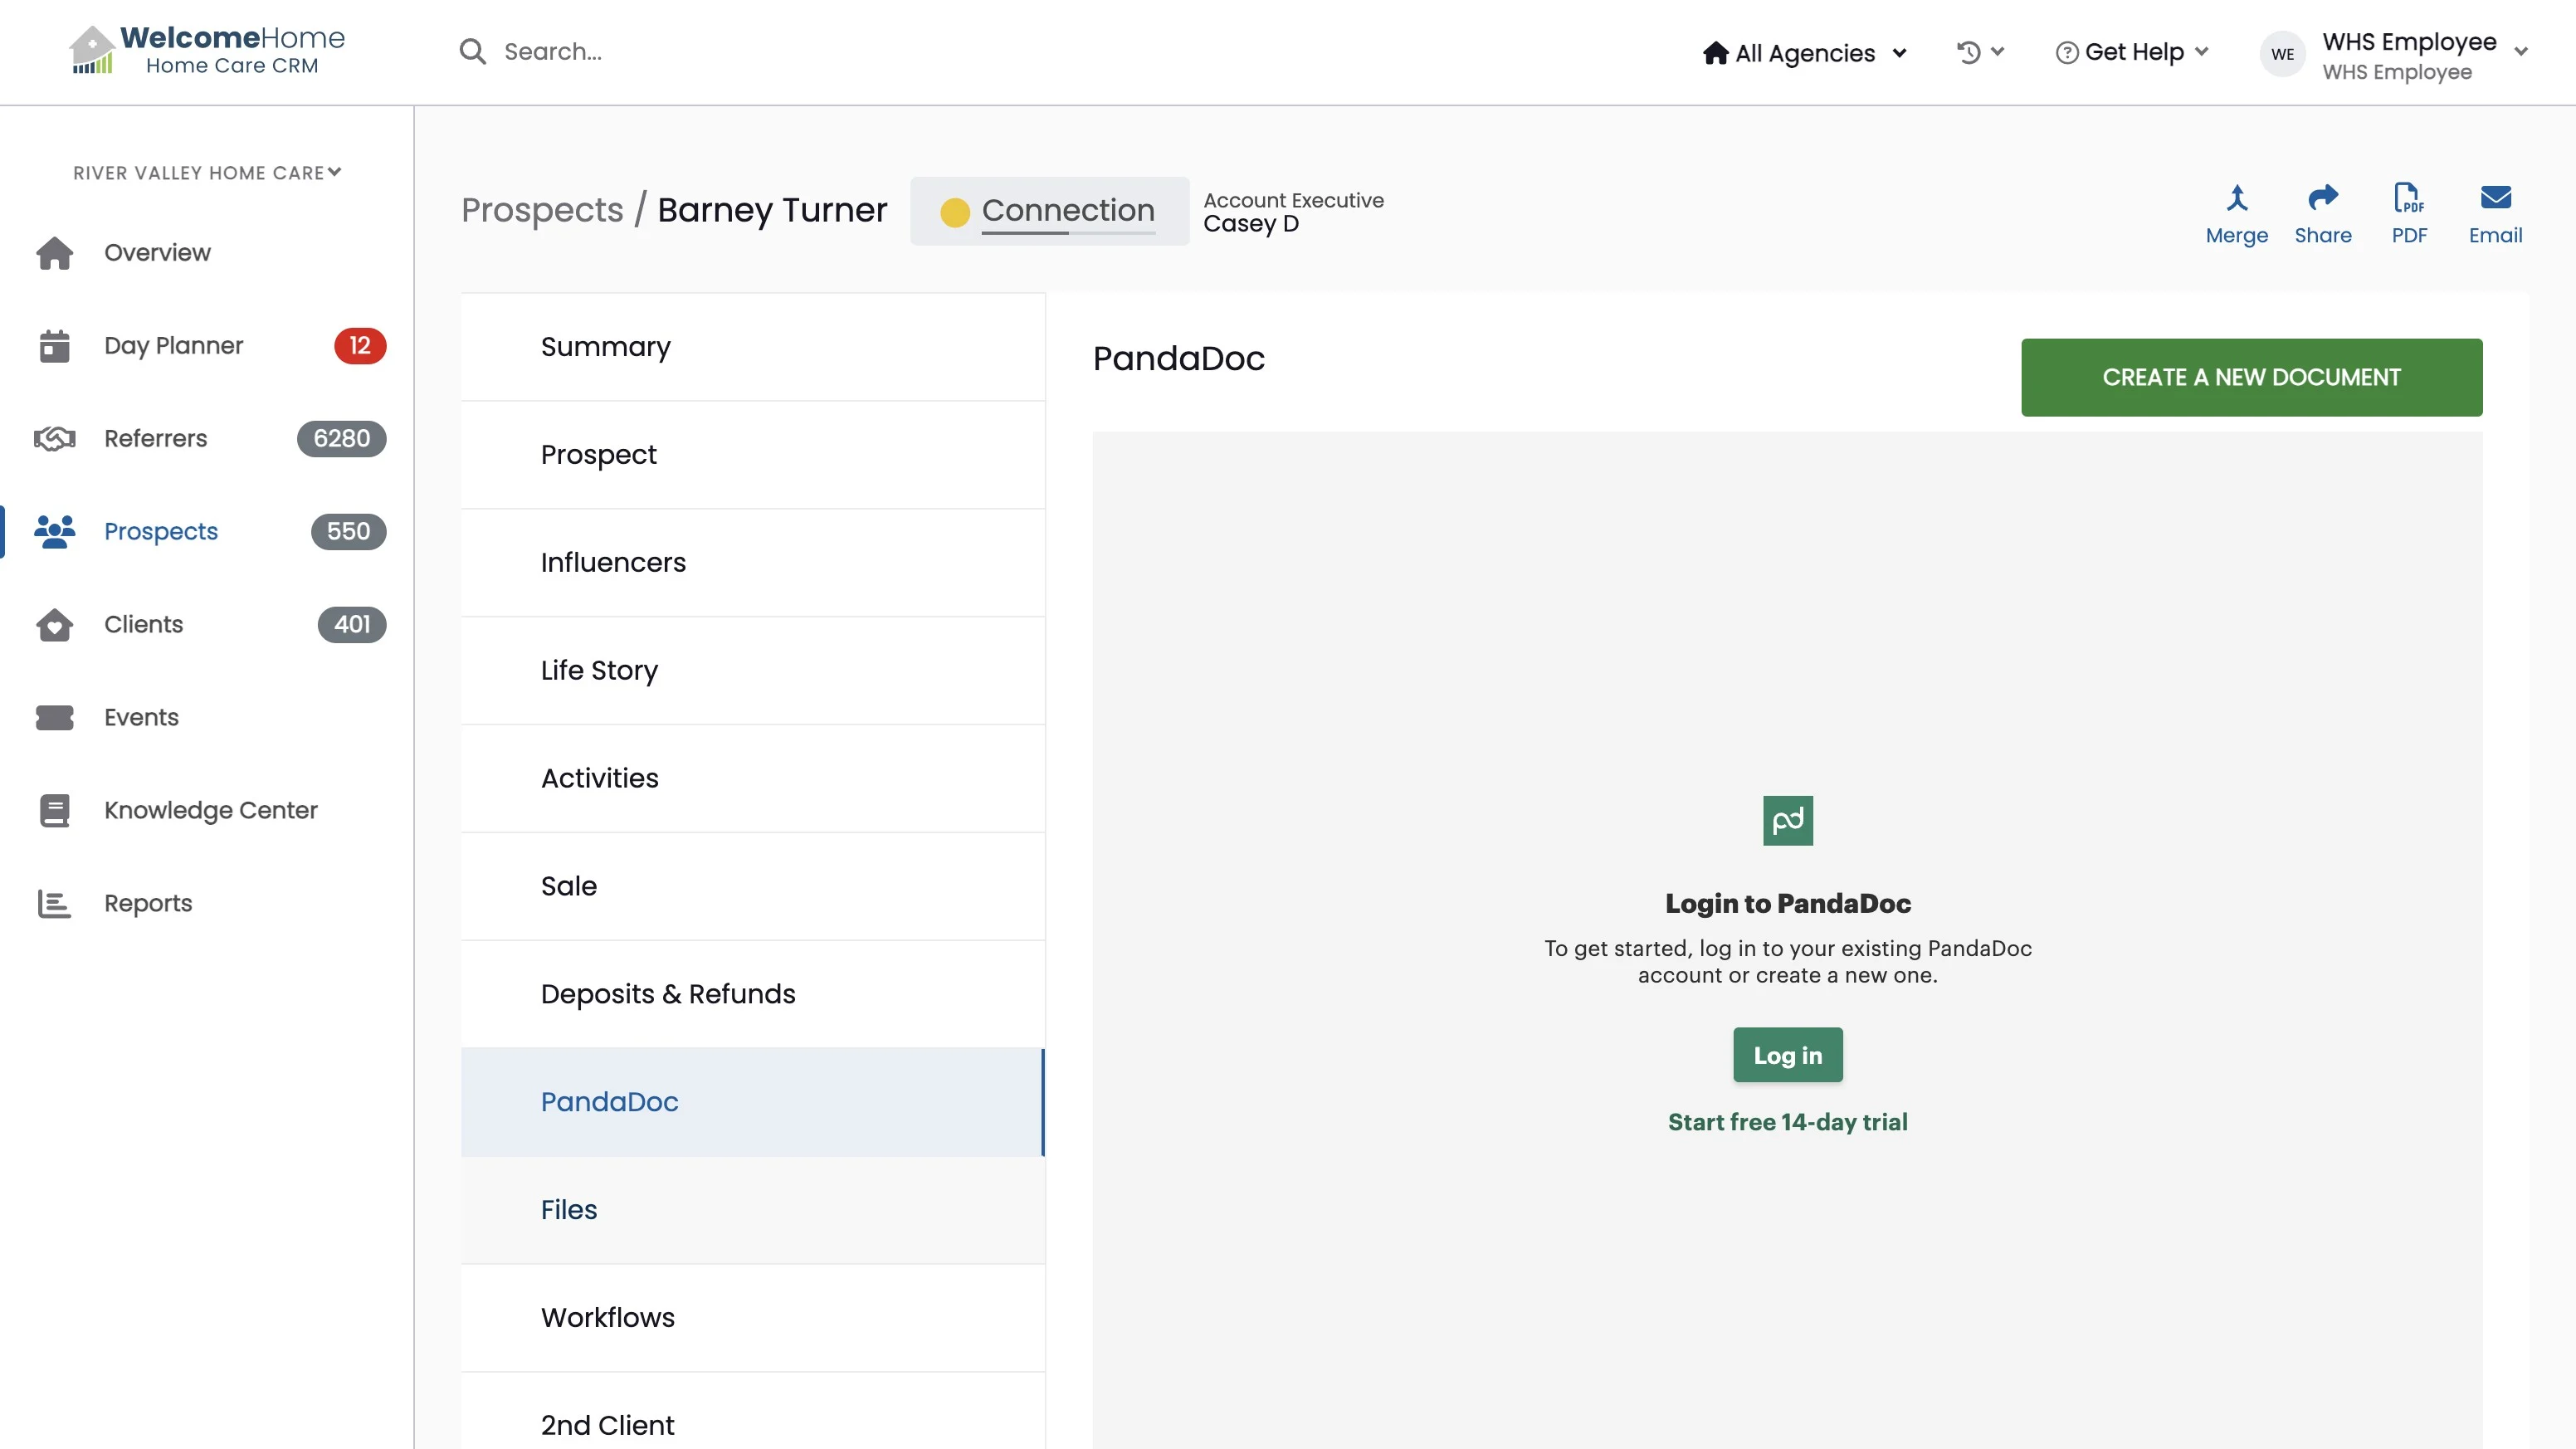Image resolution: width=2576 pixels, height=1449 pixels.
Task: Expand the recent history dropdown
Action: 1980,52
